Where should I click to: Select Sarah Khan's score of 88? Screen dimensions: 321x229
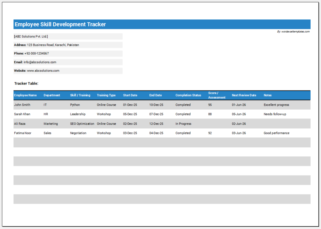pos(209,114)
